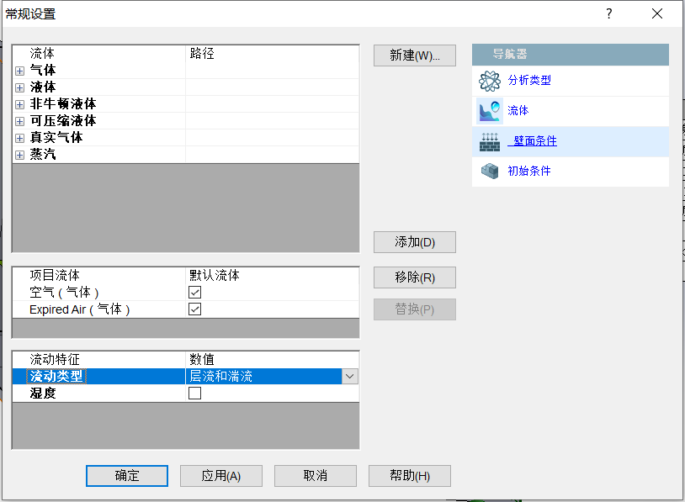The image size is (685, 502).
Task: Click the 添加(D) button
Action: (x=414, y=242)
